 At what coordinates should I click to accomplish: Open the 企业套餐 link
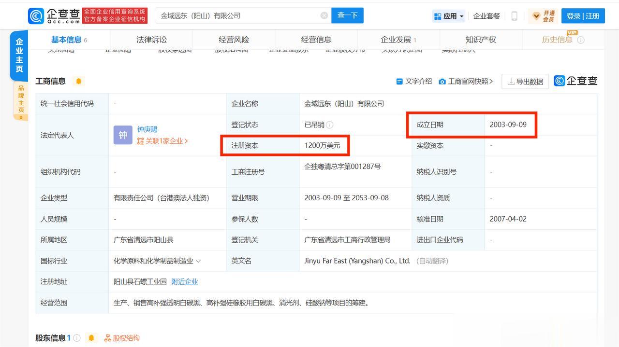pyautogui.click(x=486, y=16)
